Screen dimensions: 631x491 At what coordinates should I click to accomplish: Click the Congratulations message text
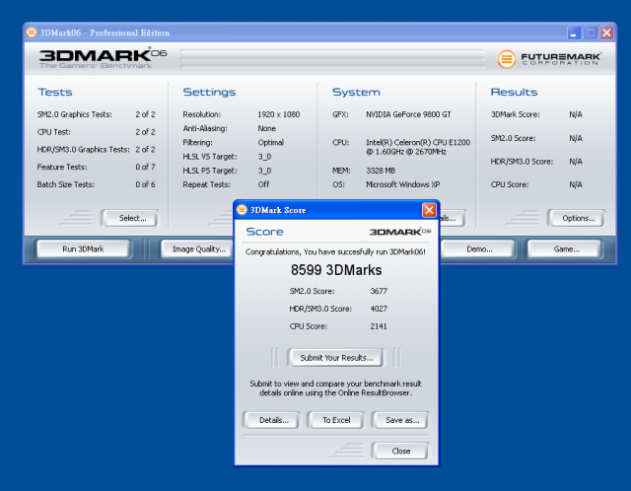[335, 252]
